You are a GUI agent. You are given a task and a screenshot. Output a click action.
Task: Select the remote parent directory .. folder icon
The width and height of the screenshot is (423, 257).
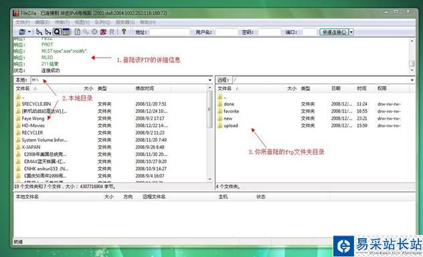point(220,96)
